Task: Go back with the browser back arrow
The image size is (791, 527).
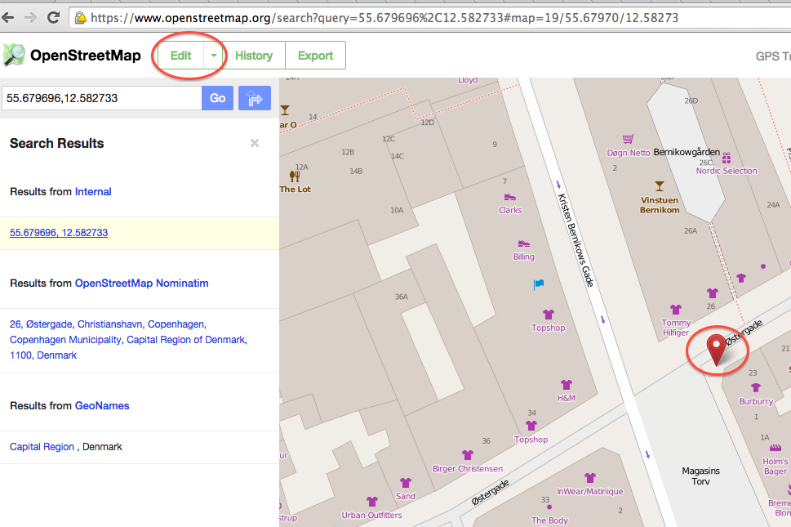Action: click(x=8, y=18)
